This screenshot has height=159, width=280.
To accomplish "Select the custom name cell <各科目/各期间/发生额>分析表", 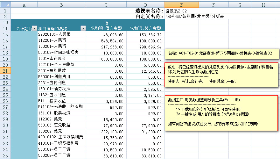I will coord(194,16).
